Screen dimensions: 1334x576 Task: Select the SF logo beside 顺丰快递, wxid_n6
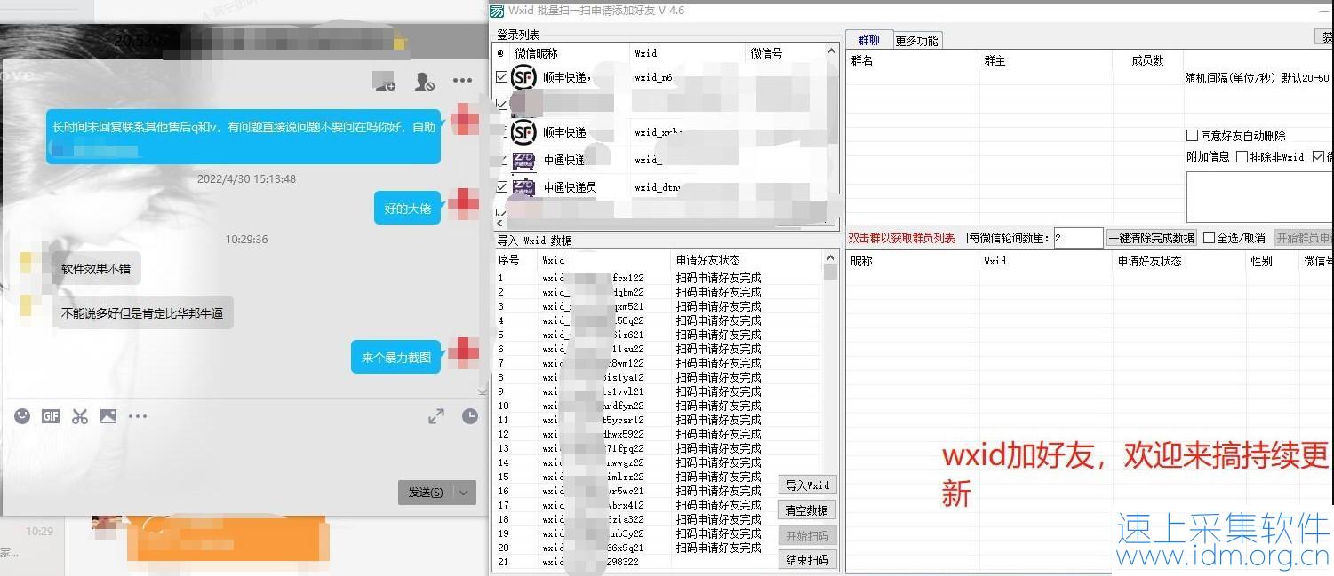(524, 77)
